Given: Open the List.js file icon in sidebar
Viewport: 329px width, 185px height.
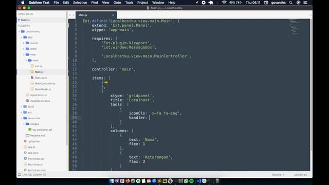Looking at the screenshot, I should pyautogui.click(x=32, y=66).
